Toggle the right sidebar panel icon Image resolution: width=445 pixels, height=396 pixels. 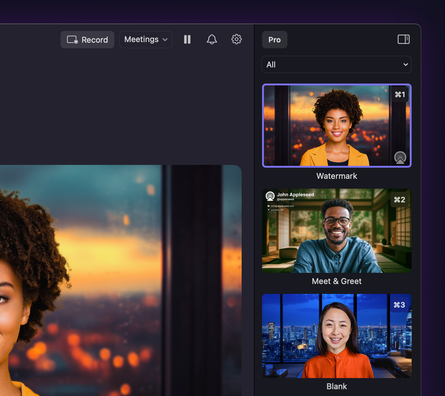pyautogui.click(x=403, y=39)
